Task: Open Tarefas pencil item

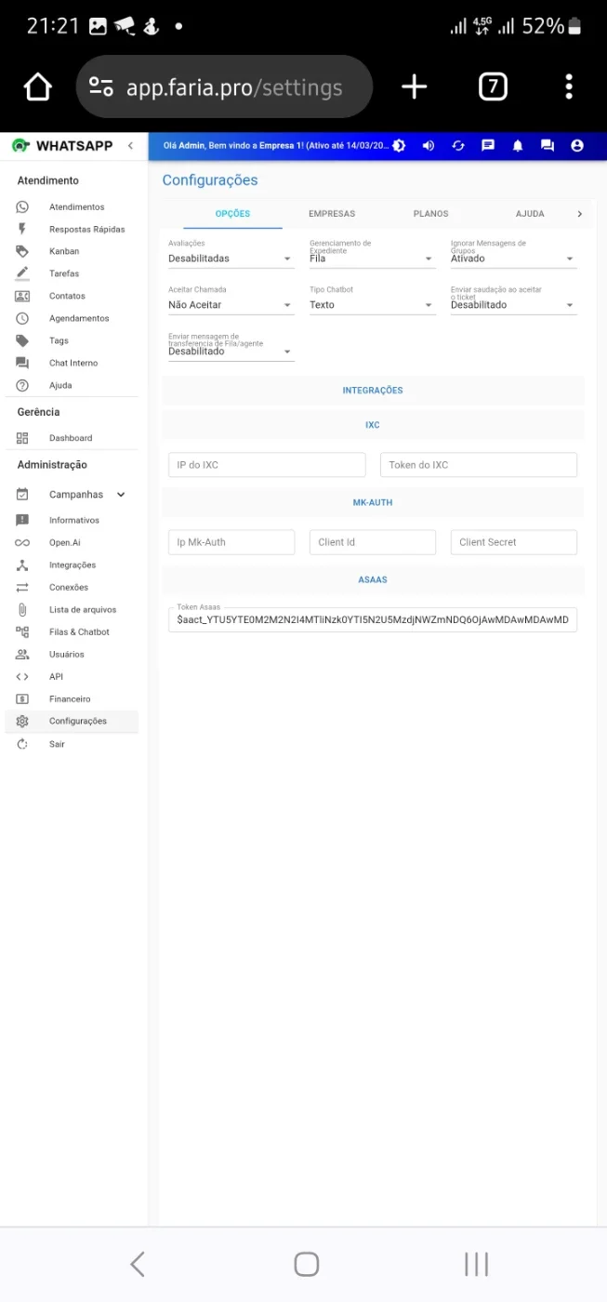Action: click(73, 273)
